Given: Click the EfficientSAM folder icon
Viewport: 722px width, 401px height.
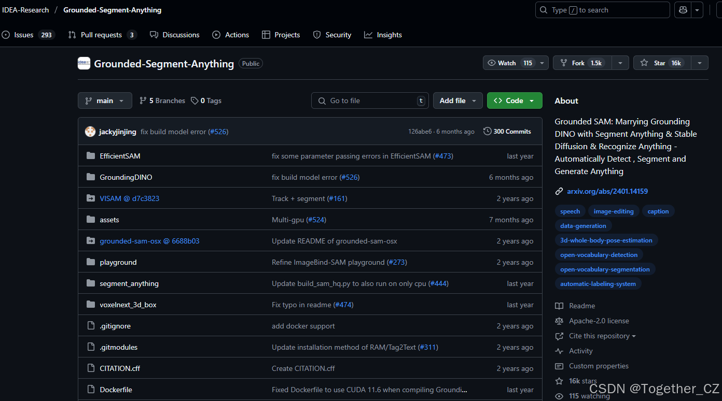Looking at the screenshot, I should pos(91,156).
